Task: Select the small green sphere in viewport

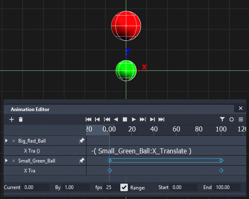Action: point(126,71)
